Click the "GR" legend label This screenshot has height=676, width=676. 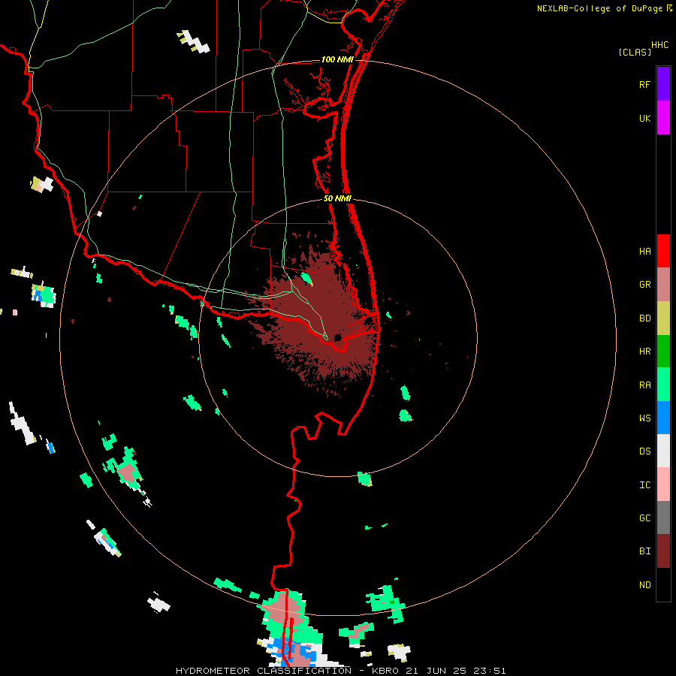tap(644, 284)
